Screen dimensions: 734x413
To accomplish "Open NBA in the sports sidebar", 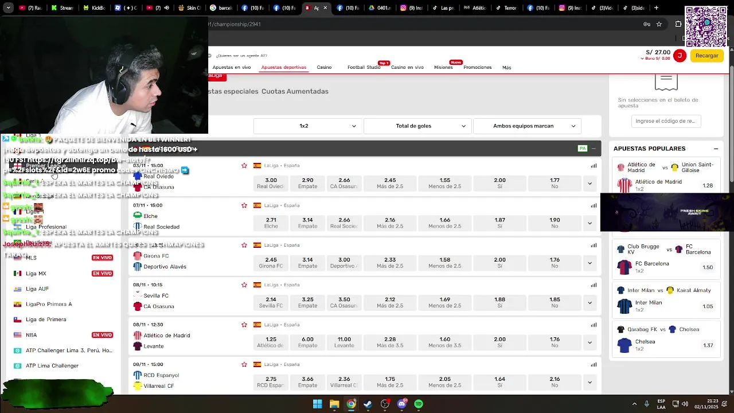I will tap(31, 335).
